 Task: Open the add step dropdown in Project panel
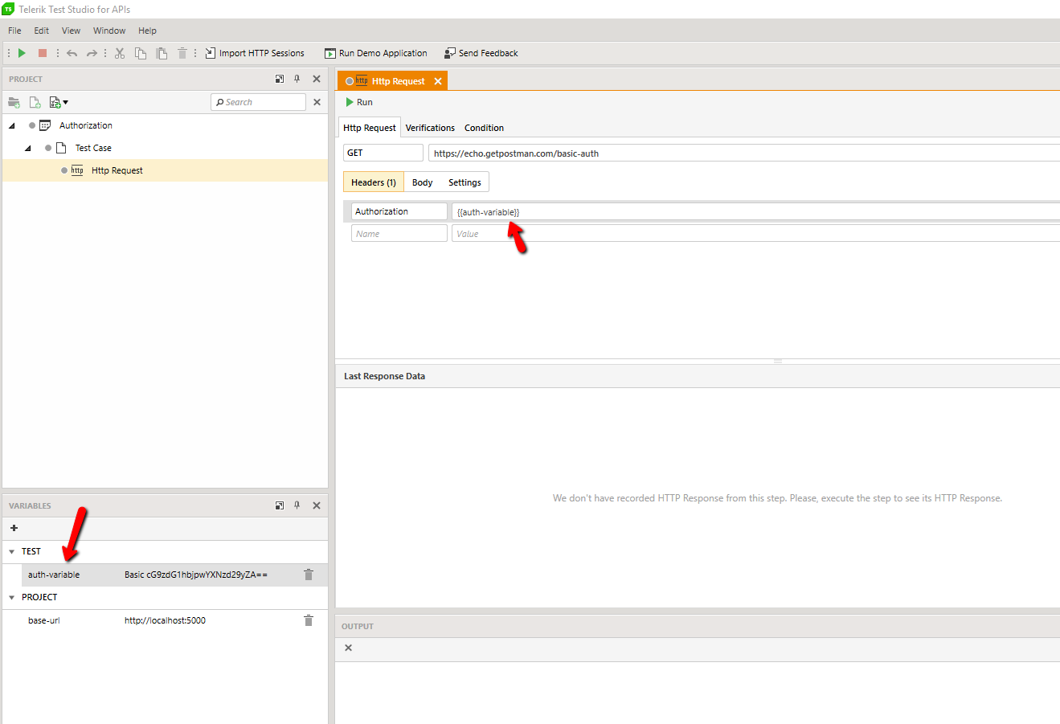click(x=59, y=102)
